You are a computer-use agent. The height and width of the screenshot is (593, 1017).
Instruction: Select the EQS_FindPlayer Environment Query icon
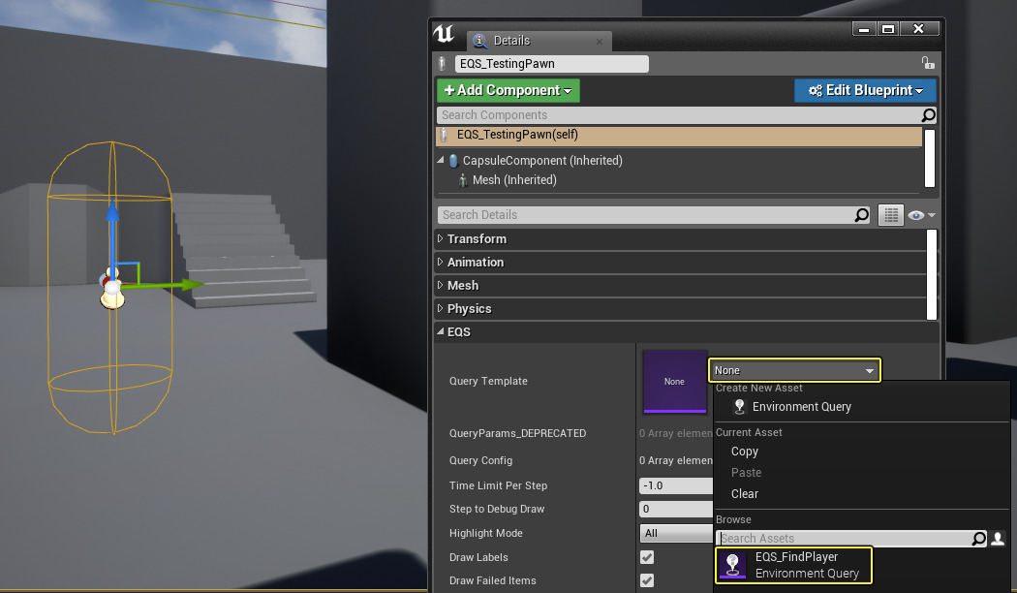pos(732,565)
